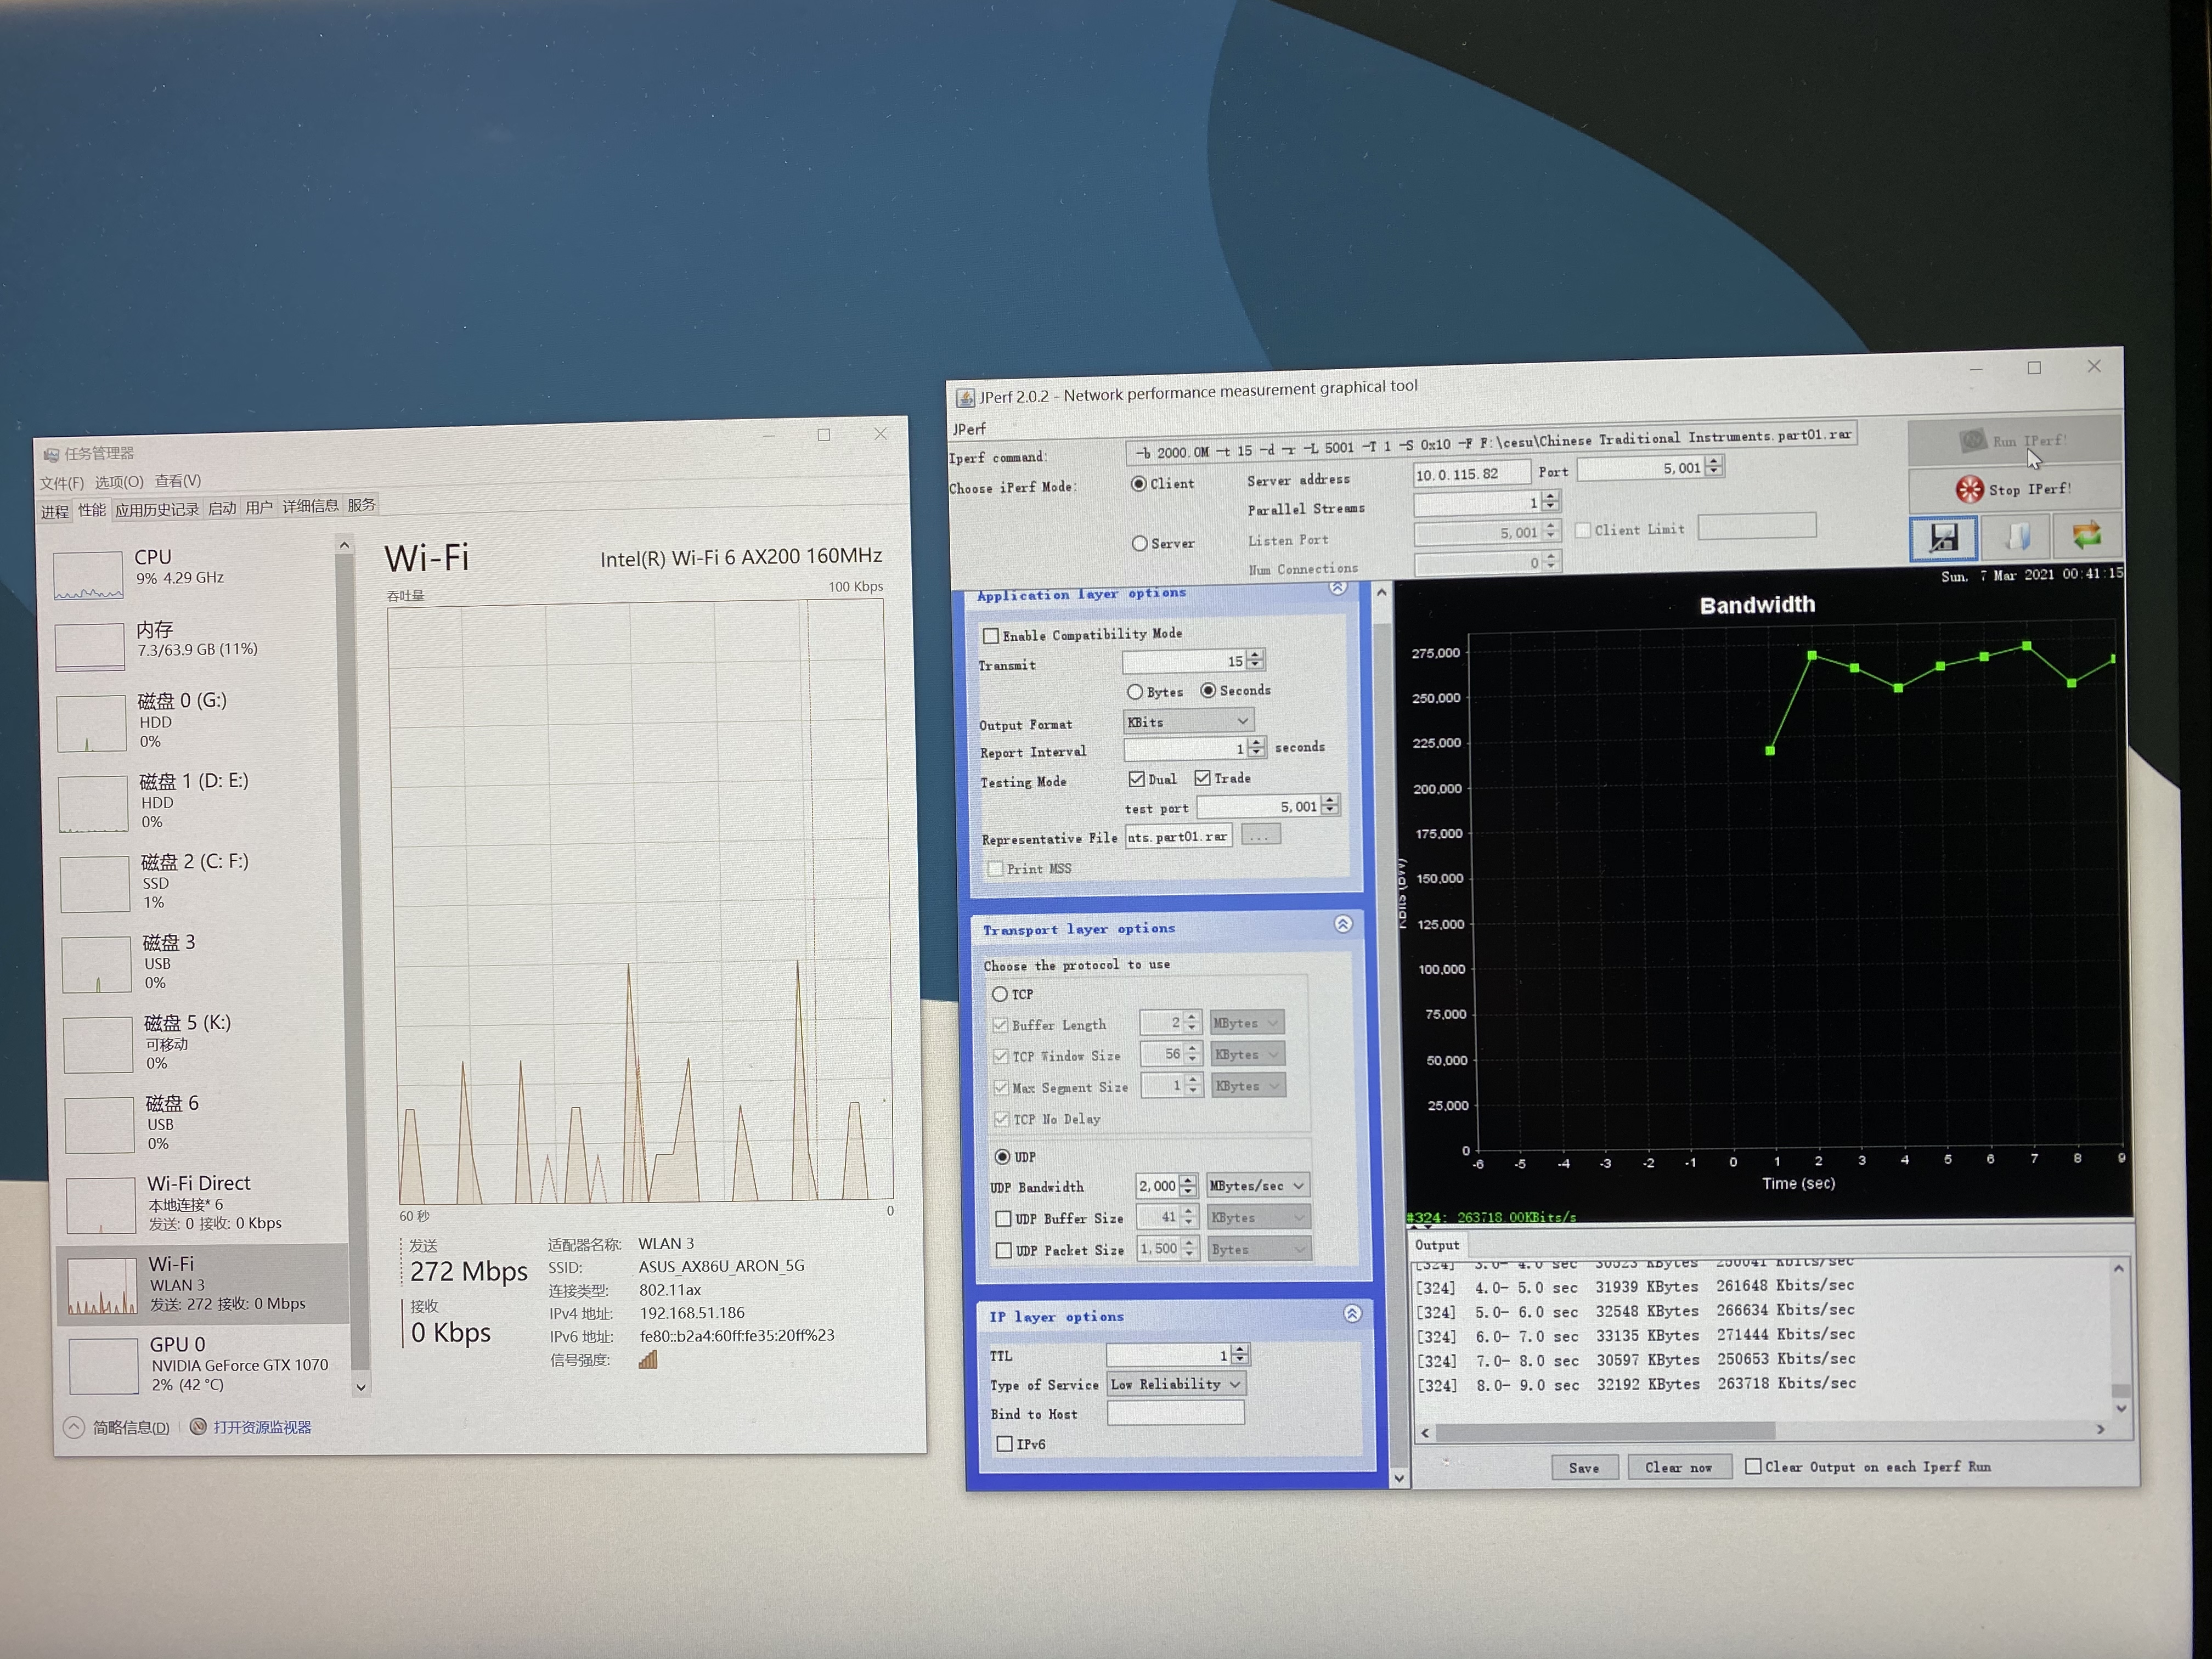Viewport: 2212px width, 1659px height.
Task: Collapse Transport layer options panel
Action: [1343, 924]
